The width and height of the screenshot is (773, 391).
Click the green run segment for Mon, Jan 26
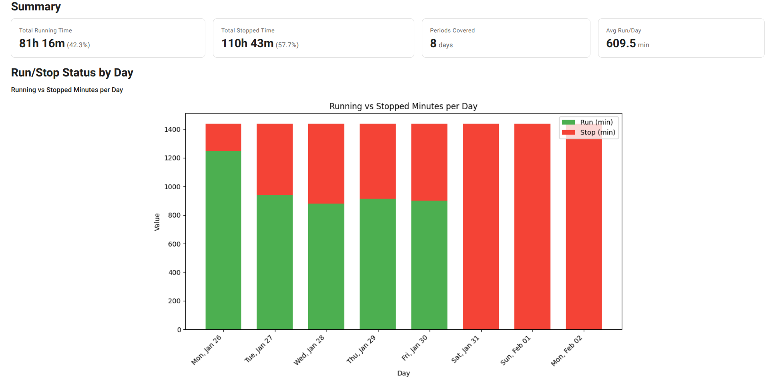point(223,240)
